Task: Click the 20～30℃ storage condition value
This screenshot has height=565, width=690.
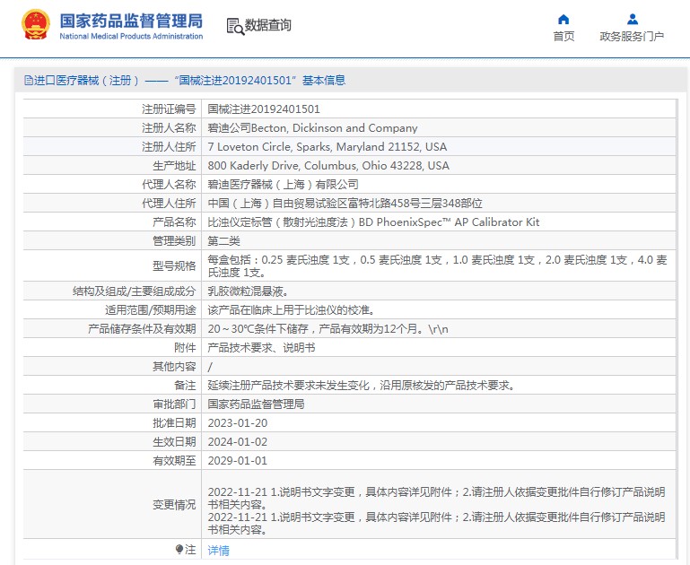Action: (x=328, y=329)
